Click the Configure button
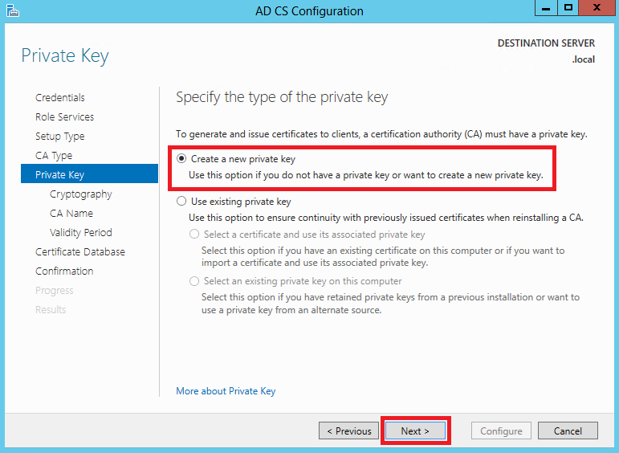 pos(501,431)
